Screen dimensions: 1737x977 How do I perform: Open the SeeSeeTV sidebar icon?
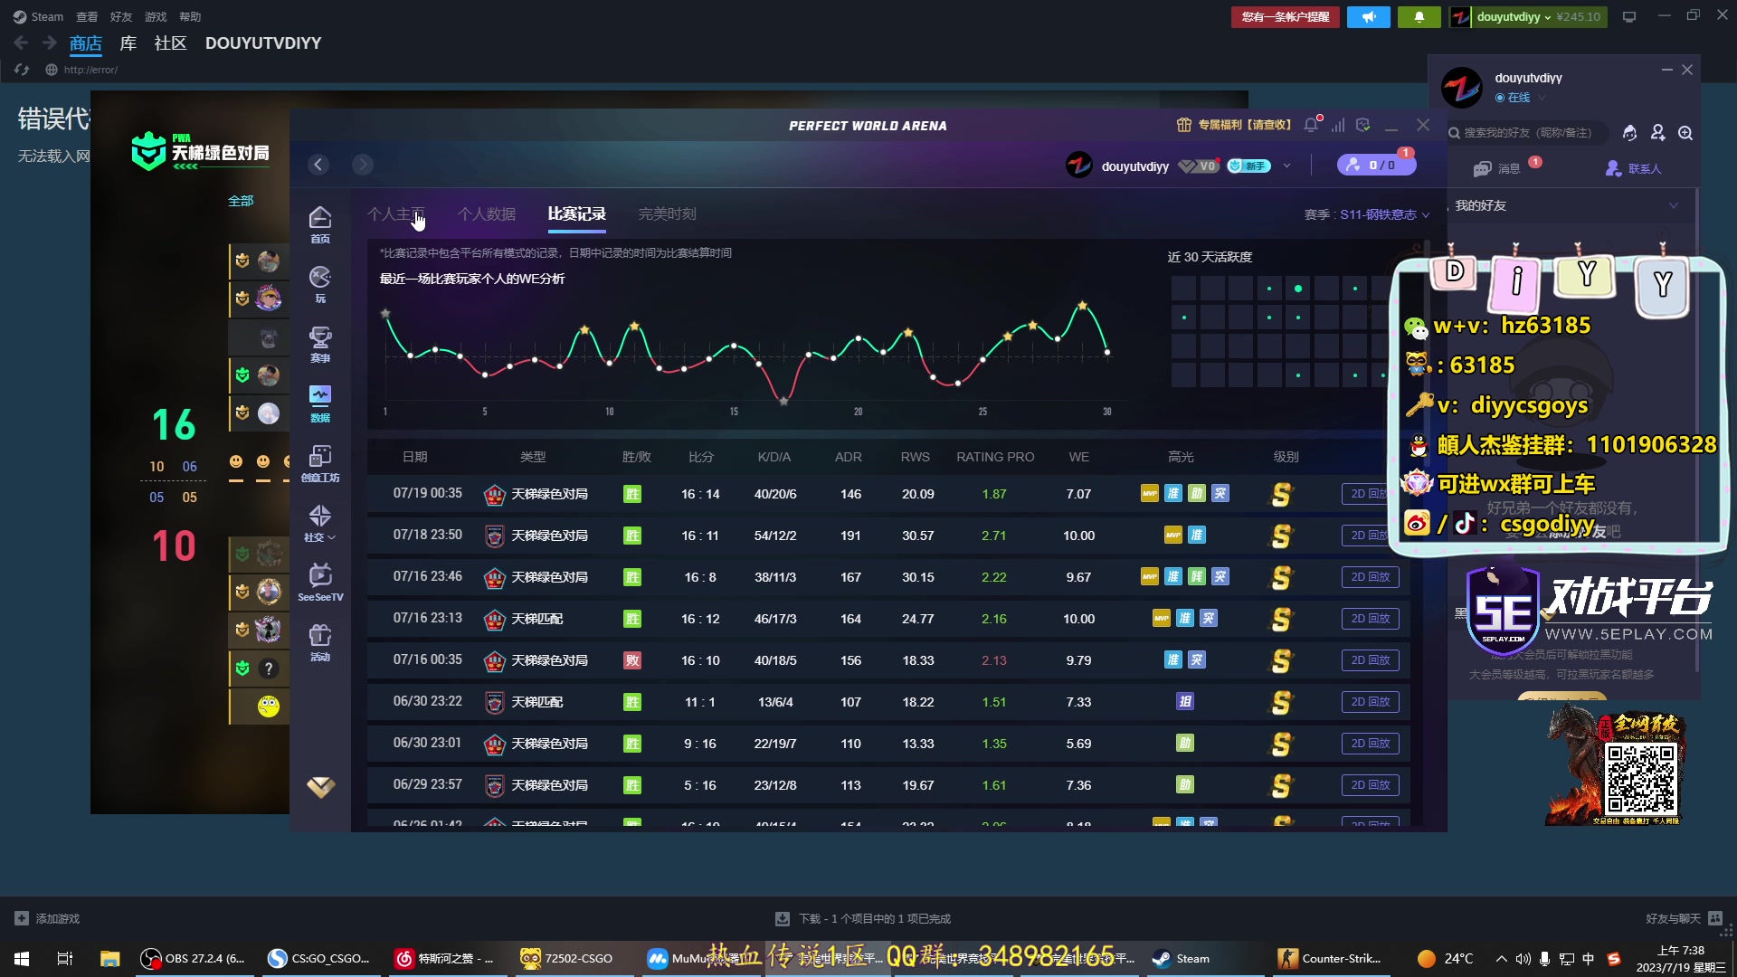pos(320,583)
